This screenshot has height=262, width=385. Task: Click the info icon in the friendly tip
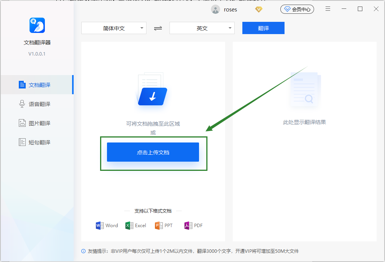click(83, 251)
